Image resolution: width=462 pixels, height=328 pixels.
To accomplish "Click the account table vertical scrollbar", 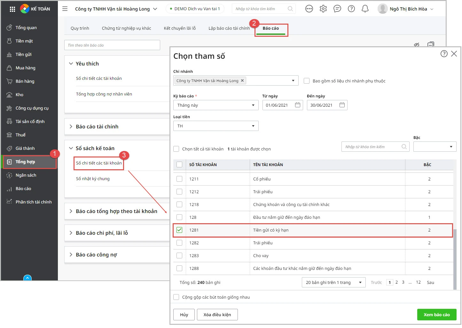I will pos(455,259).
